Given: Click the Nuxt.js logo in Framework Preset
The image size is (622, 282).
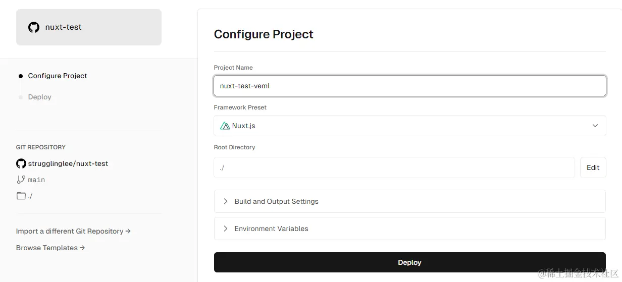Looking at the screenshot, I should [225, 126].
